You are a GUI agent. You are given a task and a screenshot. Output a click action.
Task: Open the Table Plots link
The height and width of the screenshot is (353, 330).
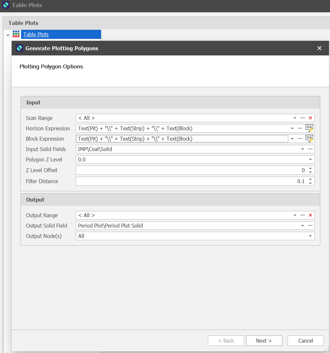pos(36,34)
